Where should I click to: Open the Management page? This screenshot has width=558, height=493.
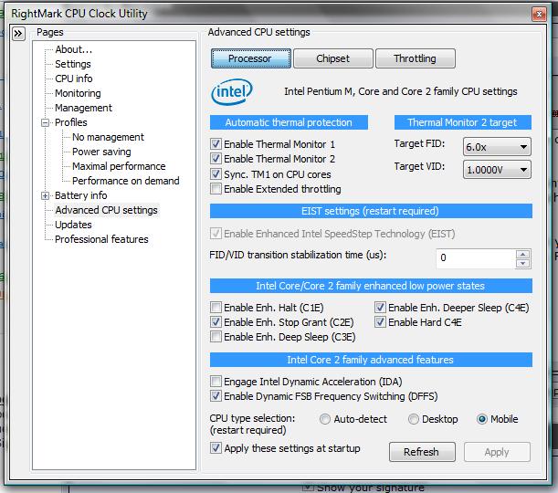(83, 108)
